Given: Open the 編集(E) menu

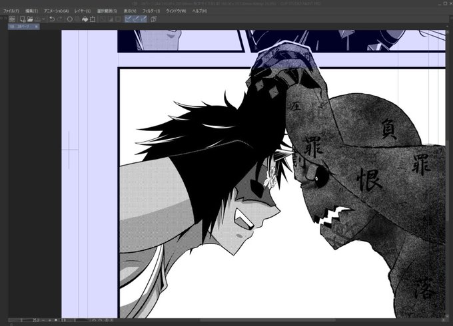Looking at the screenshot, I should coord(31,11).
